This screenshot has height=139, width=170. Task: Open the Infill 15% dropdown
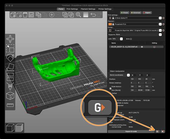121,39
